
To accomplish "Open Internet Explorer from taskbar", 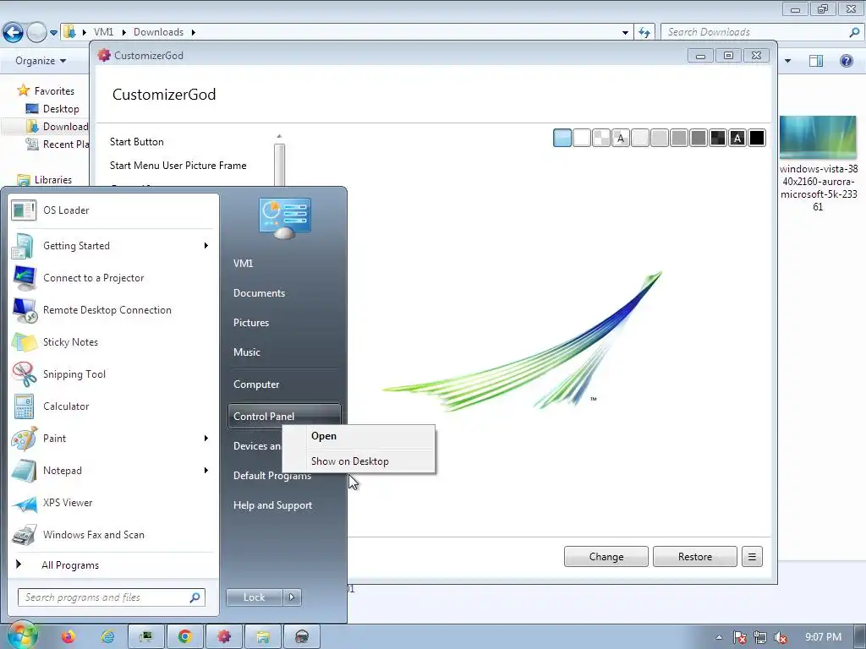I will 107,637.
